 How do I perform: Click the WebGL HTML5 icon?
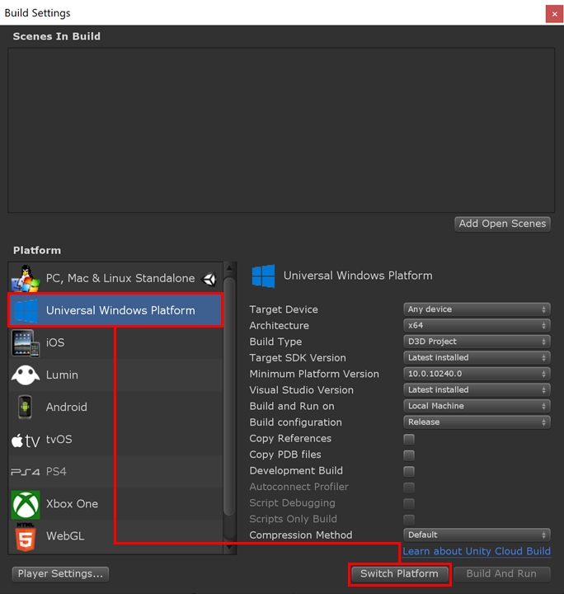[x=26, y=537]
